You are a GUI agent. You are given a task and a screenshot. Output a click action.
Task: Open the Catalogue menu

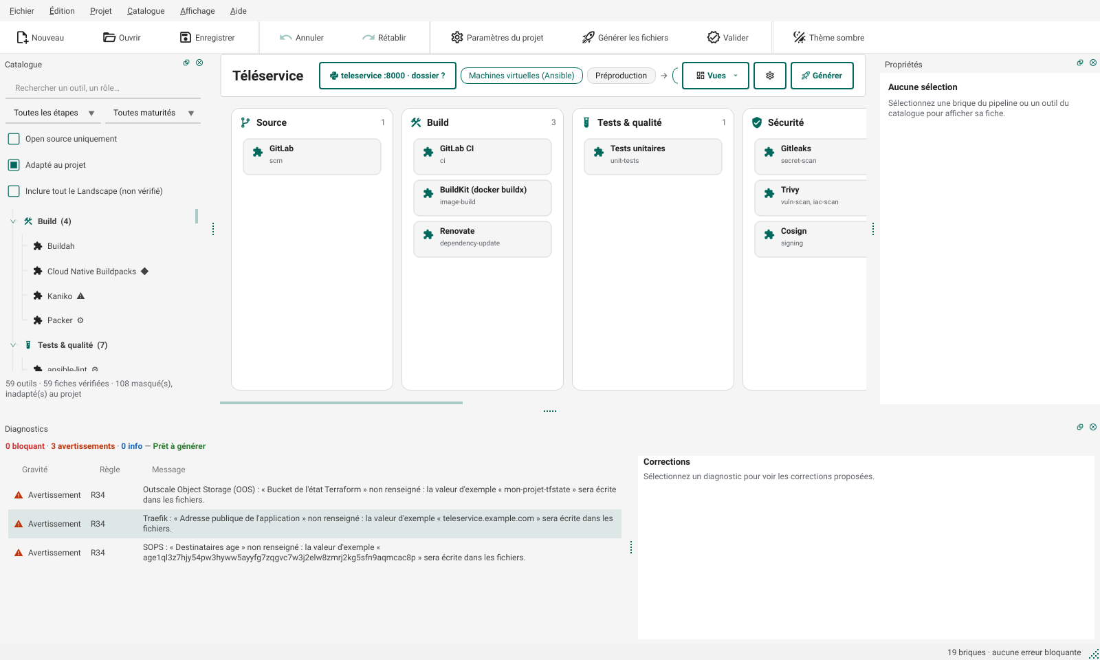point(146,11)
